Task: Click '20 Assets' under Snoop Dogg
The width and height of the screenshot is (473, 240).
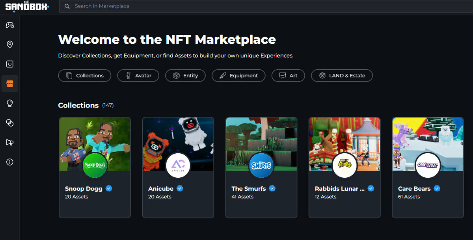Action: [x=76, y=197]
